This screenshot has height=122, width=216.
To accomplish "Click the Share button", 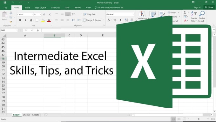I will (209, 7).
